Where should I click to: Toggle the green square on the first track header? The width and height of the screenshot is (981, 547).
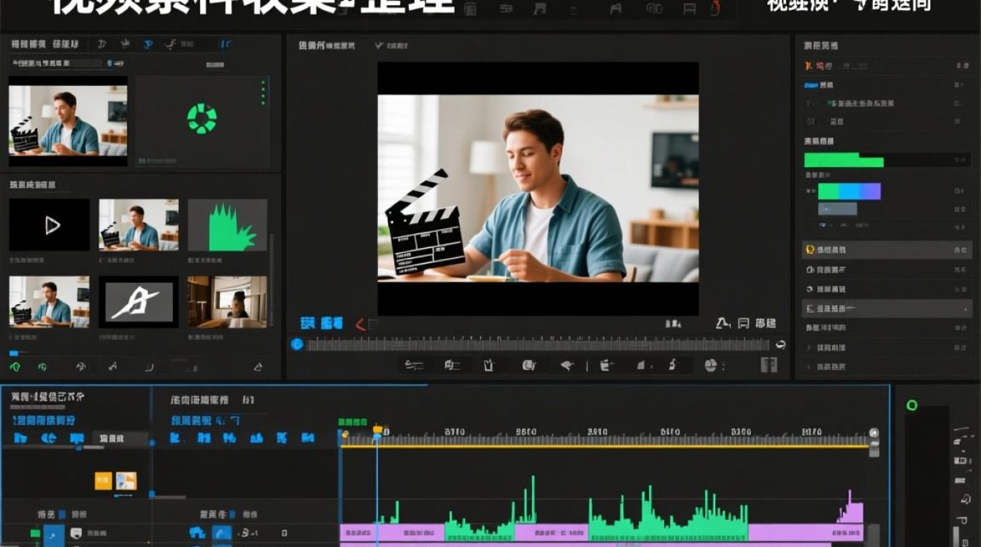coord(35,534)
